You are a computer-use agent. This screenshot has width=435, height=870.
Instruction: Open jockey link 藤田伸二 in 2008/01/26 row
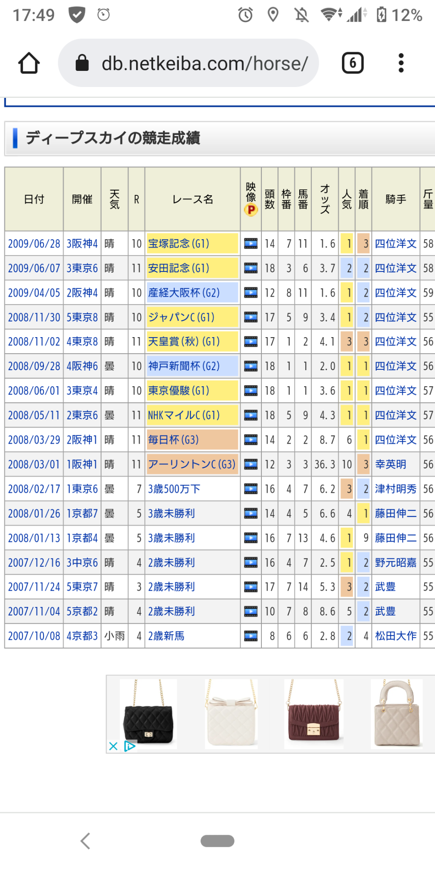pyautogui.click(x=396, y=513)
